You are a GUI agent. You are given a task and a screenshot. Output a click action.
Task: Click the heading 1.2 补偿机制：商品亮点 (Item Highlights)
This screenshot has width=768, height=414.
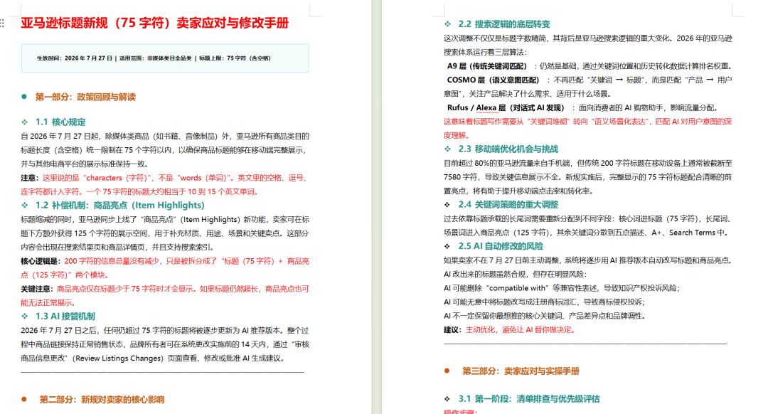point(119,206)
